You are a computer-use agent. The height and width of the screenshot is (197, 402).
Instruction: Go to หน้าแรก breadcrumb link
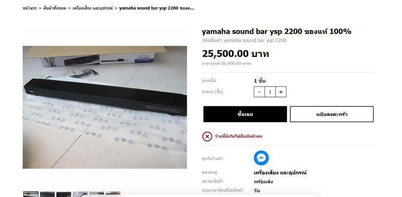point(29,8)
